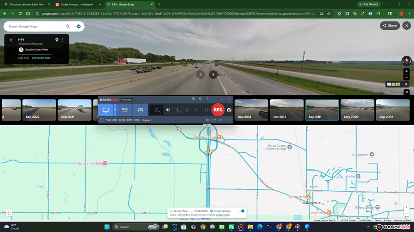Image resolution: width=414 pixels, height=232 pixels.
Task: Expand the Bandicam panel chevron
Action: 229,120
